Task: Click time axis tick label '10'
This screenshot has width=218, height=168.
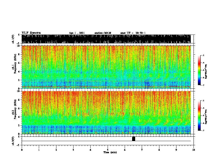Action: tap(194, 150)
